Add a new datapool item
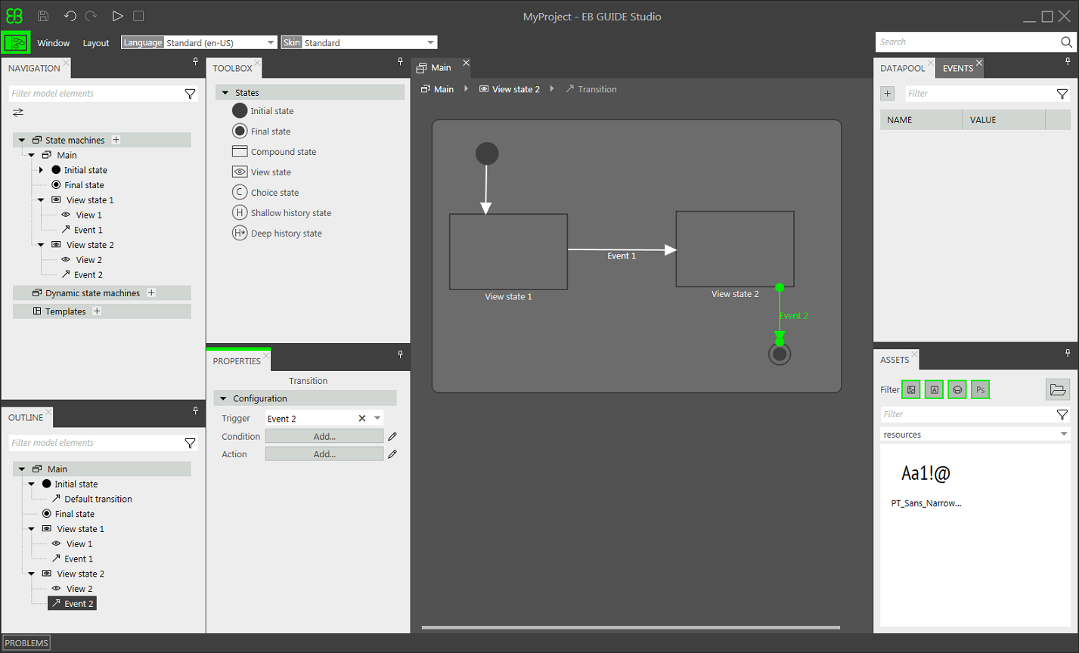 point(888,94)
